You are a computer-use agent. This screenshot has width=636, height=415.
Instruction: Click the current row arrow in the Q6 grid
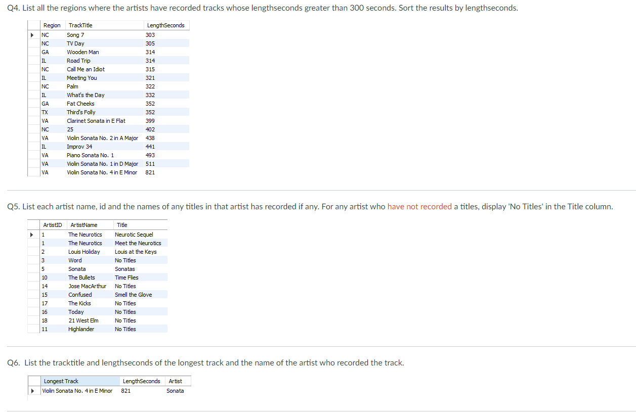[x=33, y=391]
